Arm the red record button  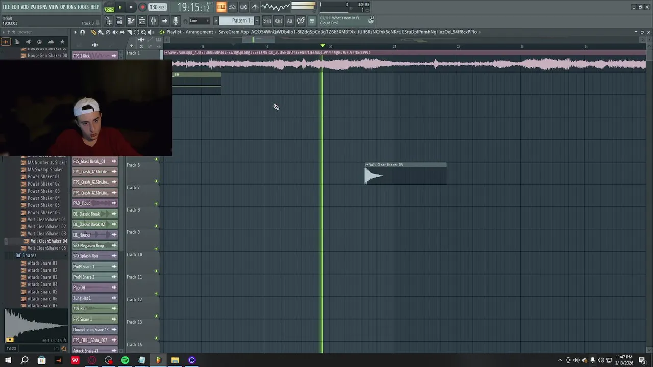[x=142, y=8]
